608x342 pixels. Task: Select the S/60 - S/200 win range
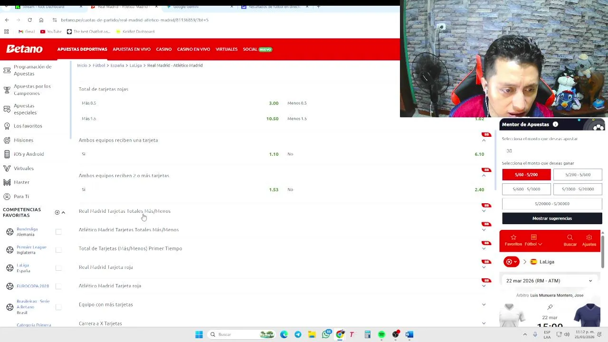[526, 175]
